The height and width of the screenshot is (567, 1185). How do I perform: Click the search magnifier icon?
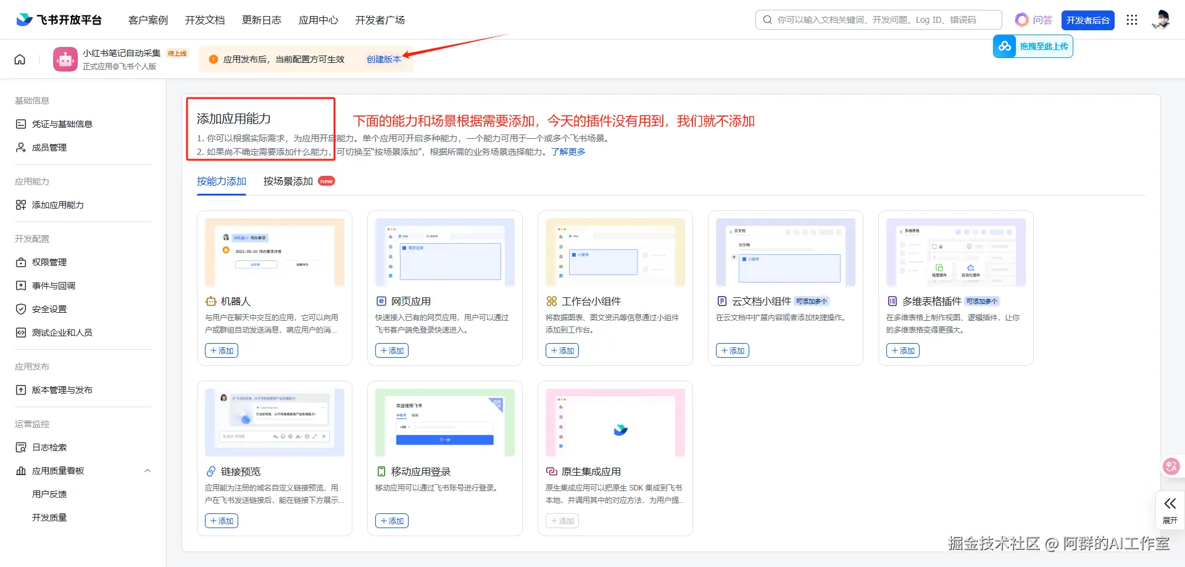pyautogui.click(x=767, y=20)
